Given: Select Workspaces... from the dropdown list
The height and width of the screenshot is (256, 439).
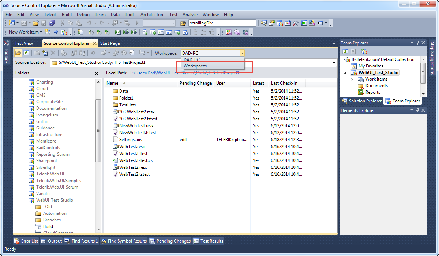Looking at the screenshot, I should pyautogui.click(x=197, y=66).
